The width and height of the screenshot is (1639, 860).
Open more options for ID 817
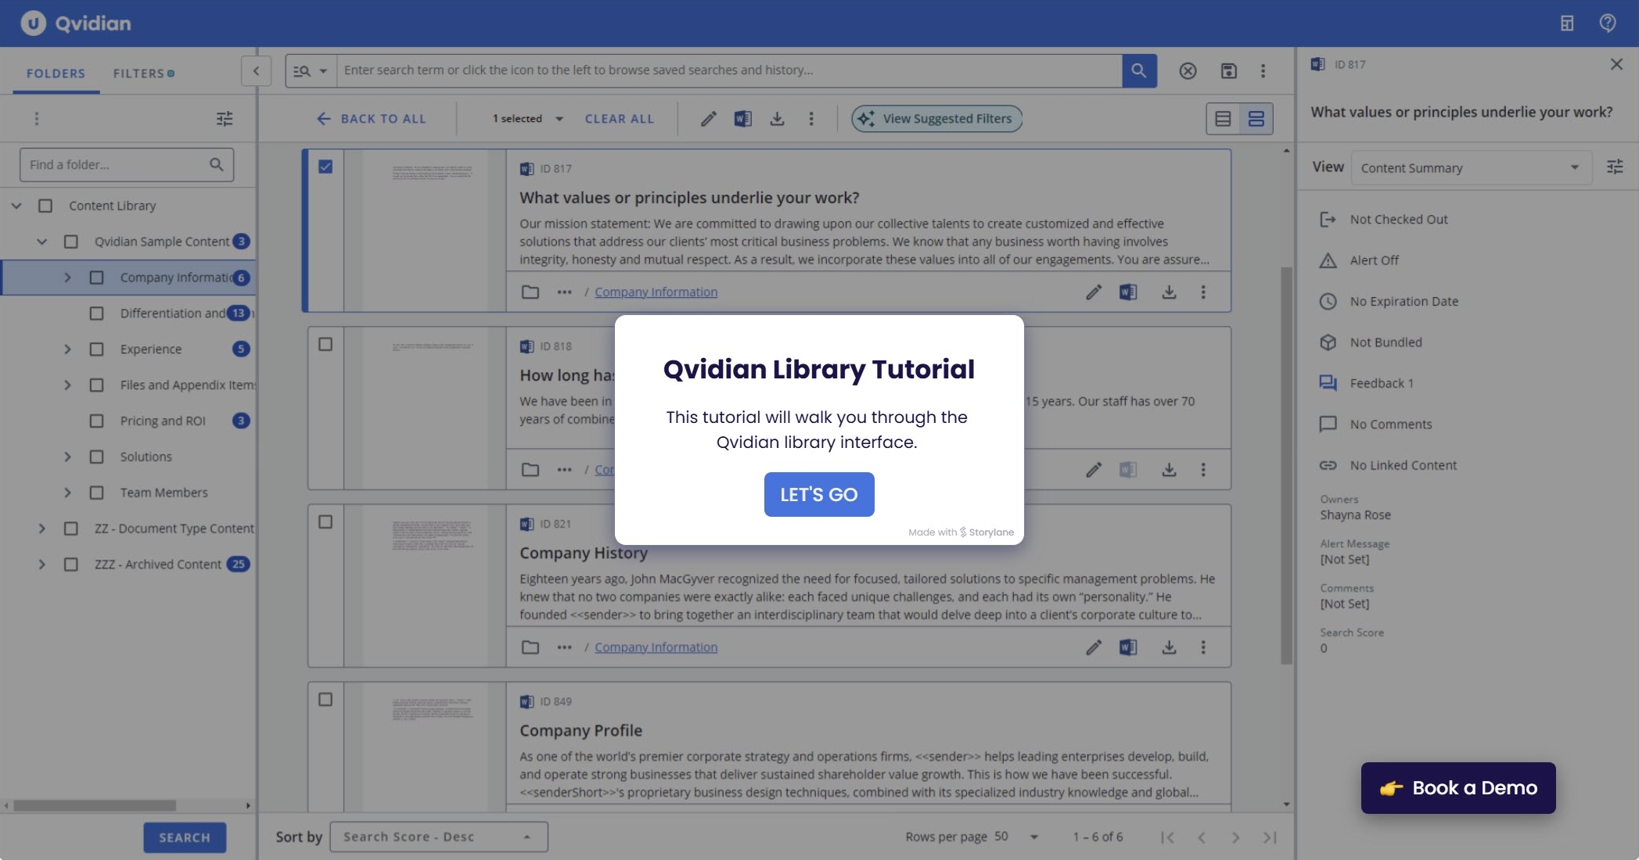[1203, 292]
